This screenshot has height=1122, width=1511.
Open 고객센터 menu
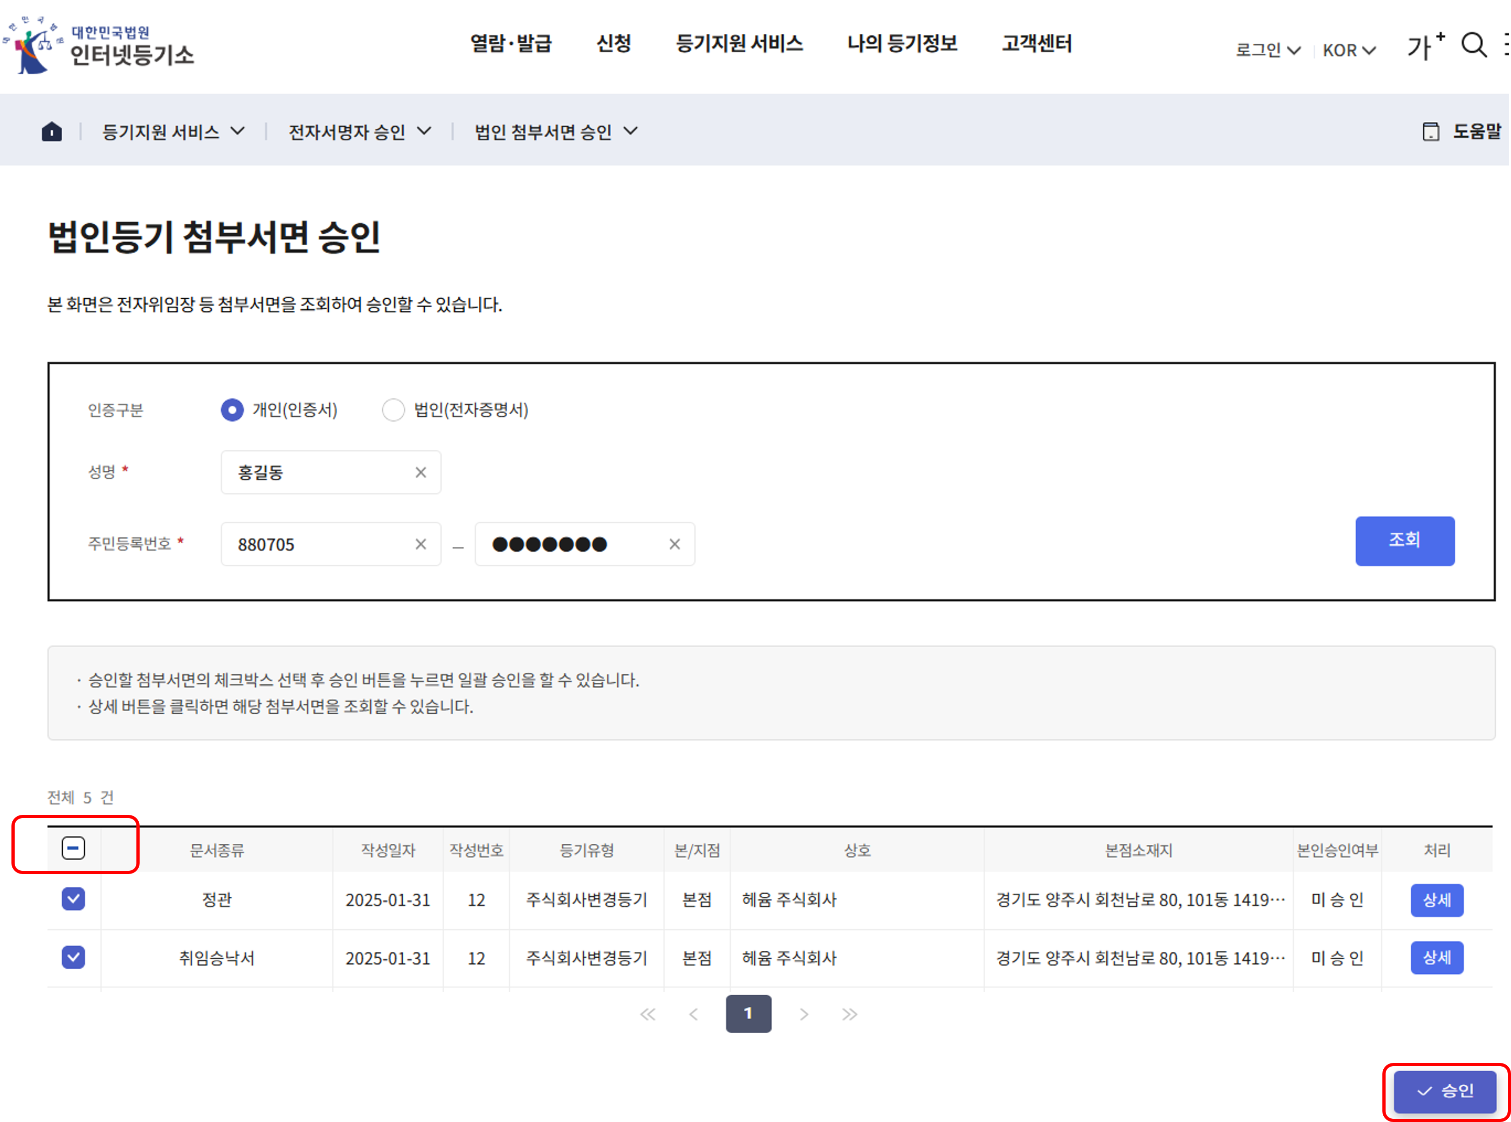(1037, 43)
